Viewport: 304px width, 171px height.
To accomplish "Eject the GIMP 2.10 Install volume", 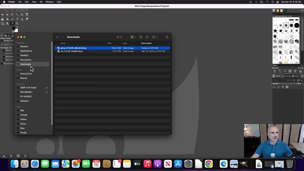I will pos(47,87).
